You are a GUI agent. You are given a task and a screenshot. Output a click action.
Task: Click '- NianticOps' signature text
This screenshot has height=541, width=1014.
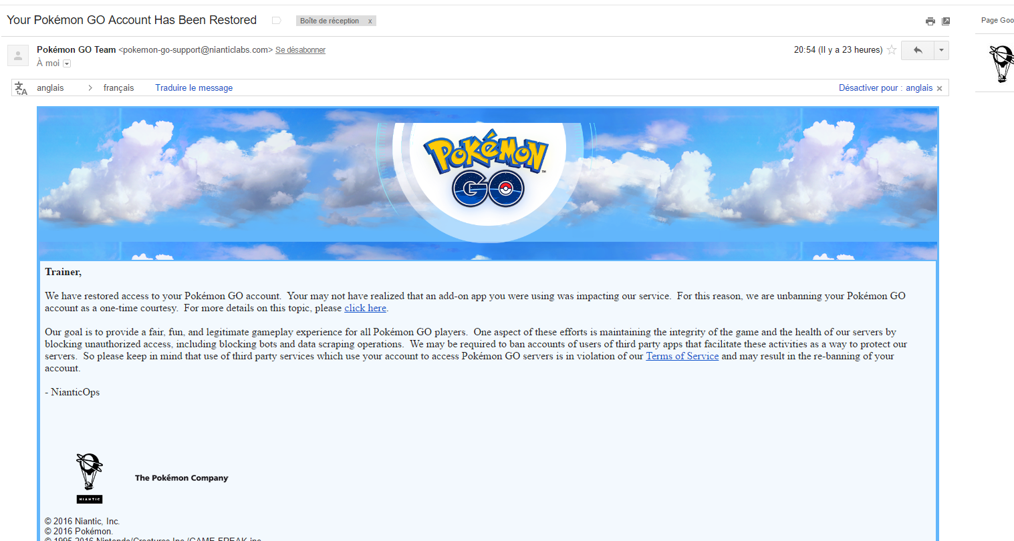(x=72, y=392)
